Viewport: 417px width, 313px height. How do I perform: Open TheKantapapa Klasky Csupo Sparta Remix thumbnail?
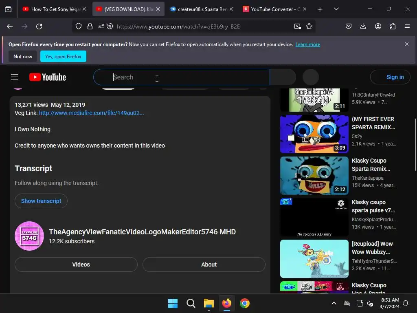pyautogui.click(x=314, y=175)
